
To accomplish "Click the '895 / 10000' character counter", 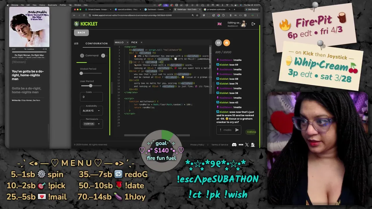I will click(223, 52).
